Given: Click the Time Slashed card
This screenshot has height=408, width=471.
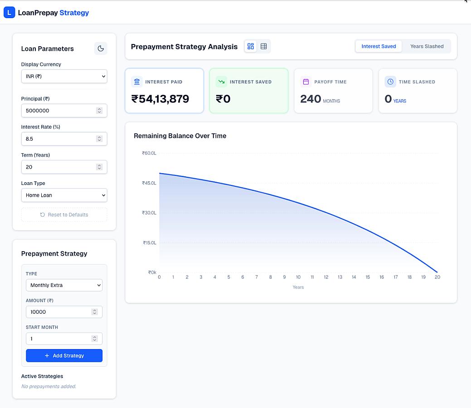Looking at the screenshot, I should coord(418,91).
